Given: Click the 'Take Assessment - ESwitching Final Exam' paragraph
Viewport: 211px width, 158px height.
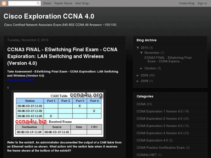Looking at the screenshot, I should coord(63,74).
